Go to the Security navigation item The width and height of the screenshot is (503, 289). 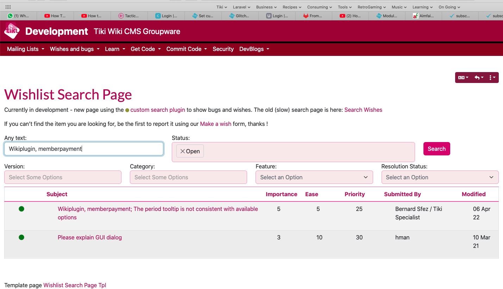[223, 49]
